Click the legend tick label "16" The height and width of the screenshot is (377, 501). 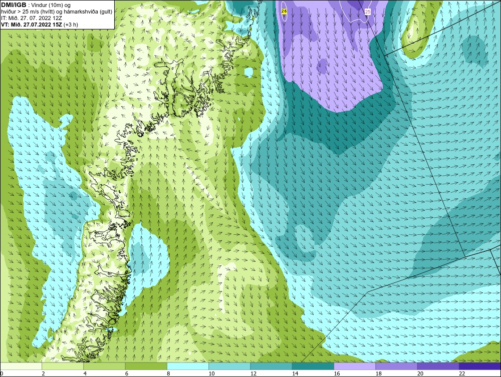pos(337,373)
